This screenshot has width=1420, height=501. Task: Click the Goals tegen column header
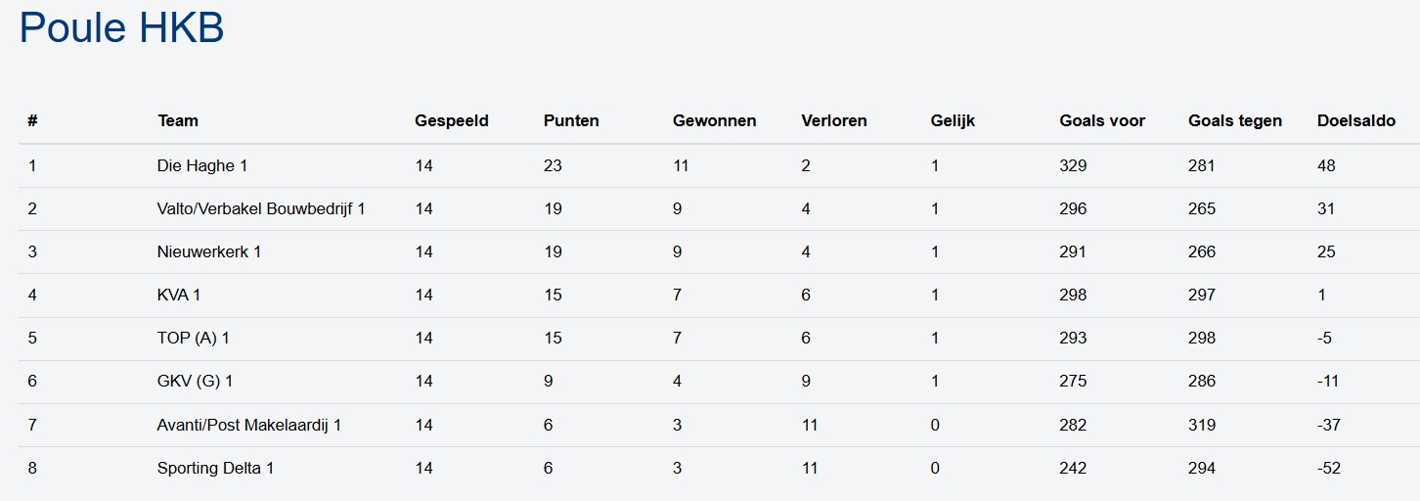(1234, 121)
